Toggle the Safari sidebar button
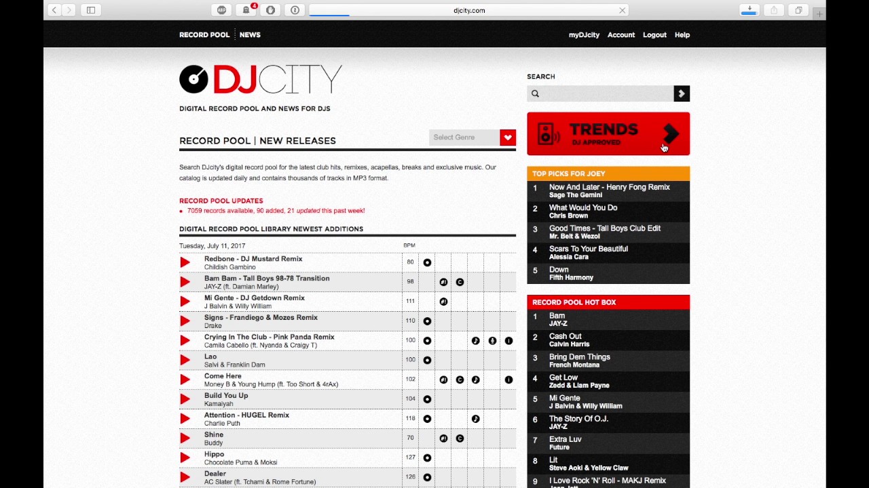Image resolution: width=869 pixels, height=488 pixels. point(91,10)
